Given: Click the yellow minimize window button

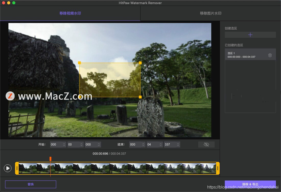Looking at the screenshot, I should click(9, 3).
